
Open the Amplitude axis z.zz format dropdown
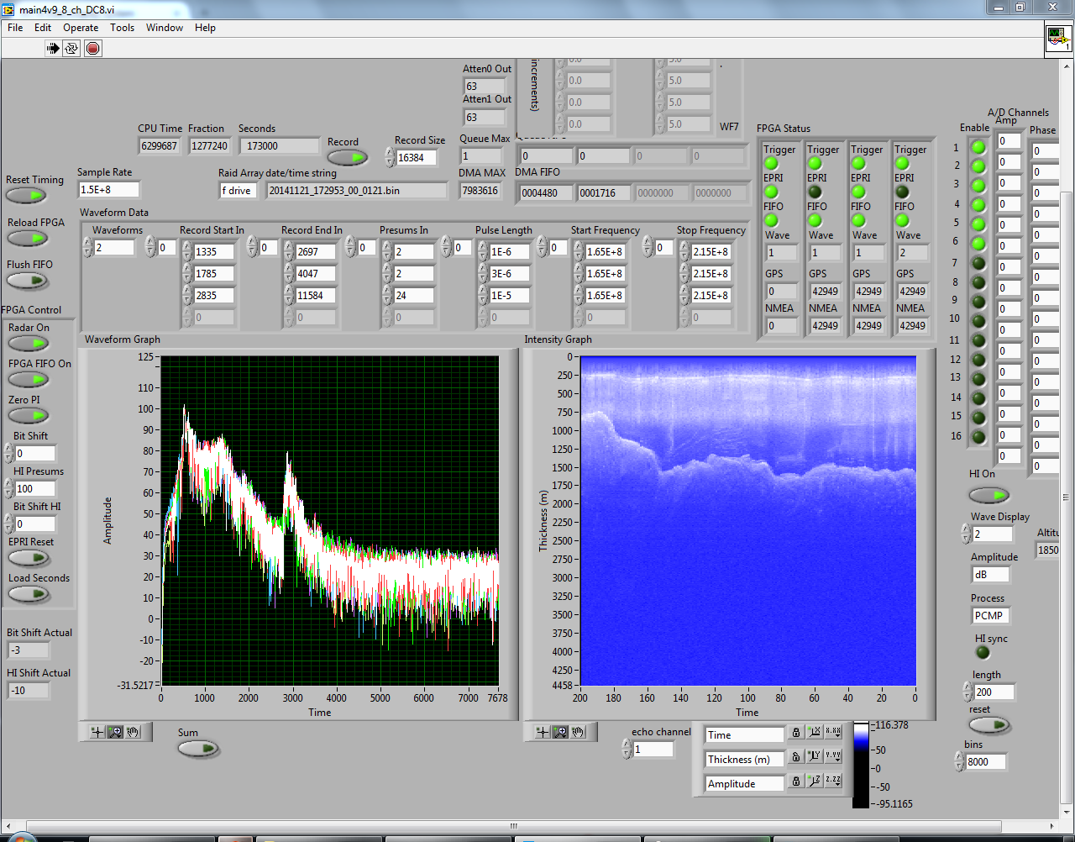click(832, 781)
